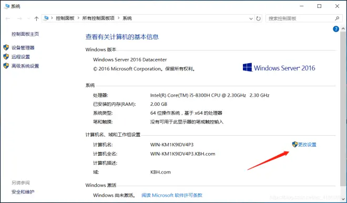
Task: Click the scrollbar up arrow
Action: [343, 28]
